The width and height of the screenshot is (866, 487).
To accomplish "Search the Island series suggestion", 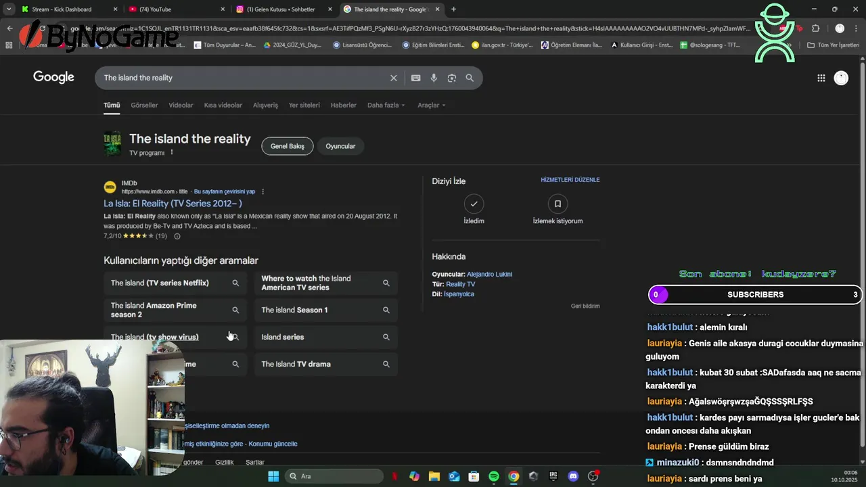I will tap(326, 337).
